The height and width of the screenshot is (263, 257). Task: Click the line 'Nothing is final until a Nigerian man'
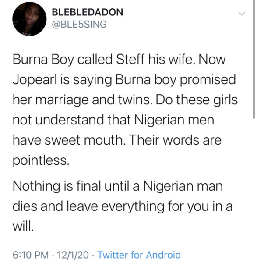point(118,186)
